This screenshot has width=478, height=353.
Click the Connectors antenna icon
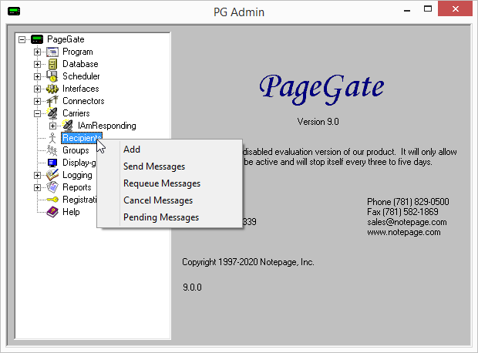[52, 101]
